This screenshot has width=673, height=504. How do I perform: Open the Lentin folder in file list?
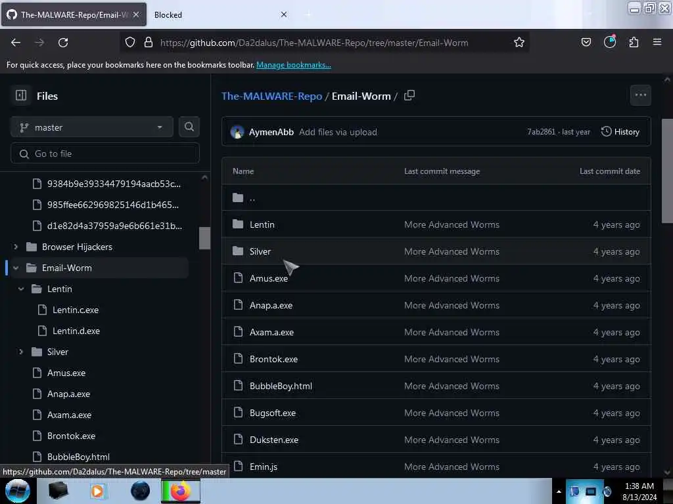(262, 224)
